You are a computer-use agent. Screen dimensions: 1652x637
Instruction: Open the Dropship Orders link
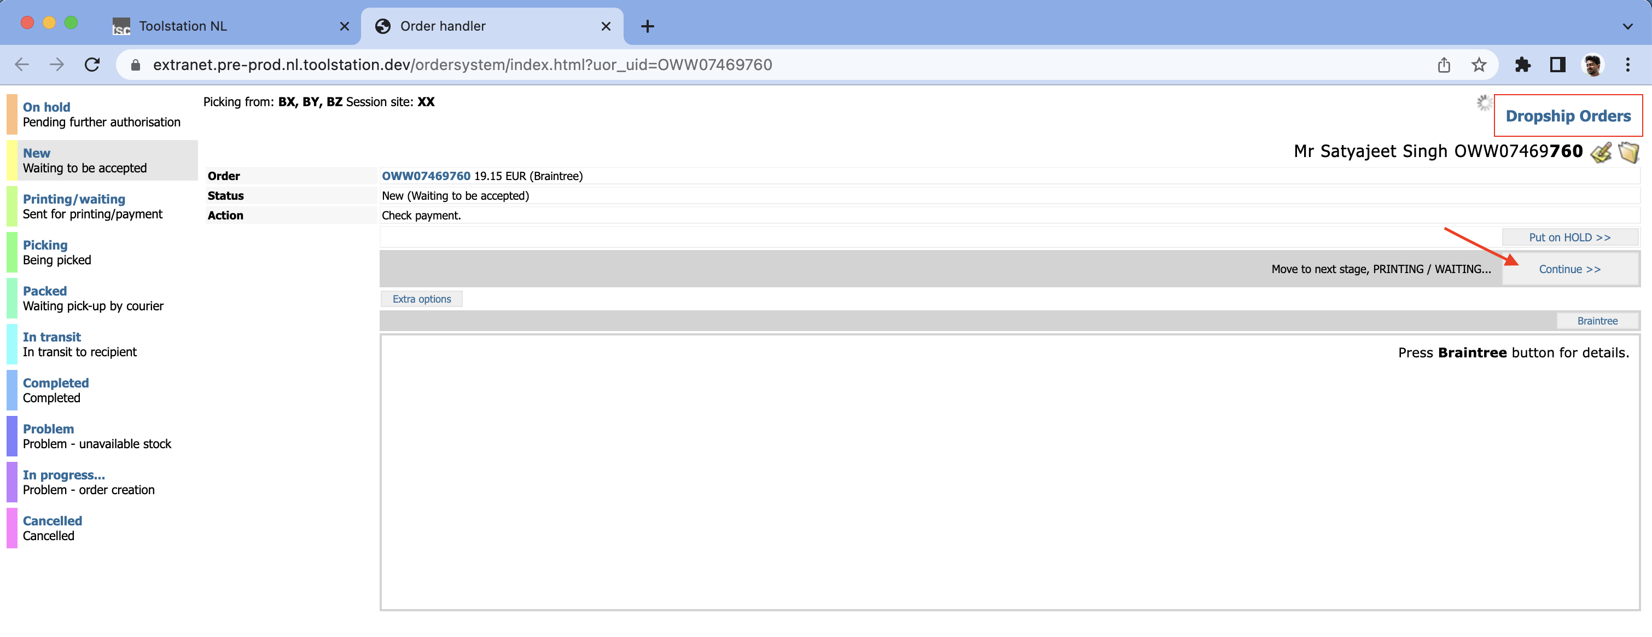[x=1567, y=116]
